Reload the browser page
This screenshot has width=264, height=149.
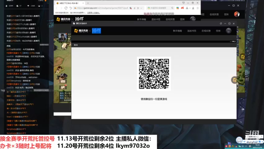tap(66, 8)
